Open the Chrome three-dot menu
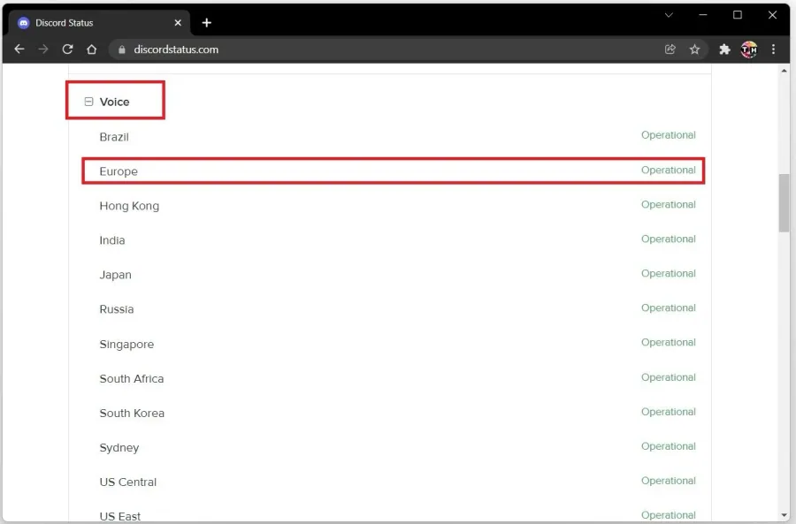The image size is (796, 524). pyautogui.click(x=773, y=49)
